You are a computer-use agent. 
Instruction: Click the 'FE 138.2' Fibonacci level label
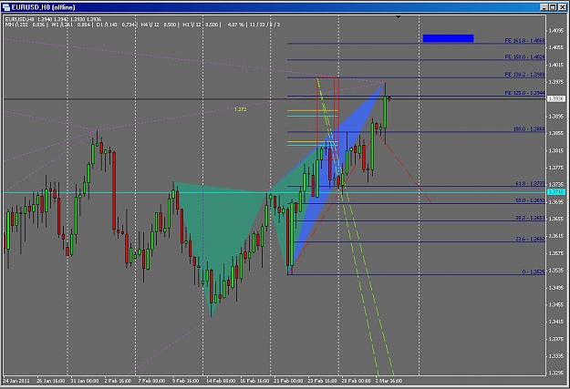pyautogui.click(x=525, y=75)
